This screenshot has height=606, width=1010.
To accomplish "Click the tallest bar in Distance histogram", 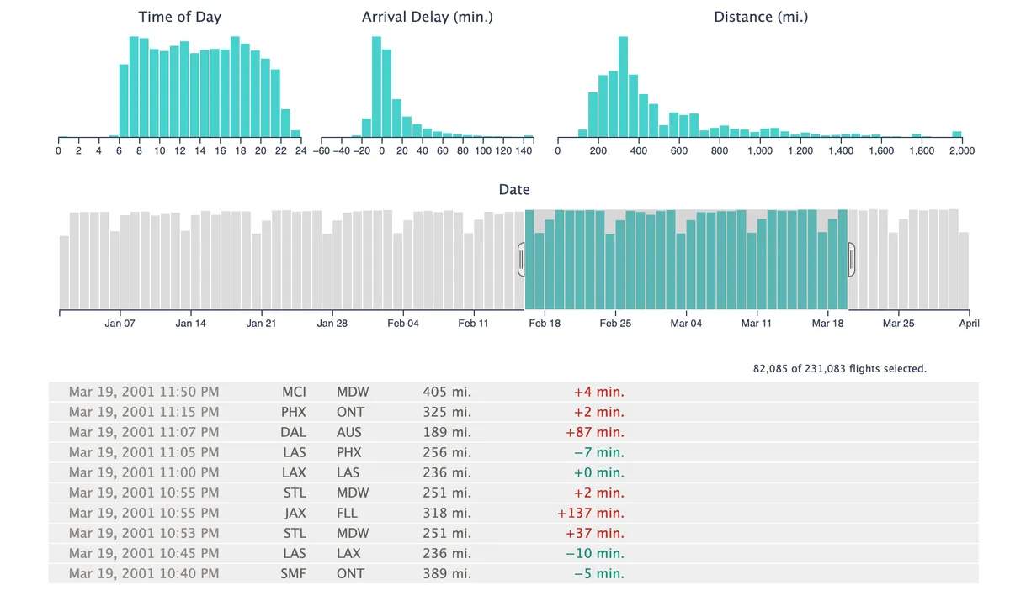I will click(623, 87).
